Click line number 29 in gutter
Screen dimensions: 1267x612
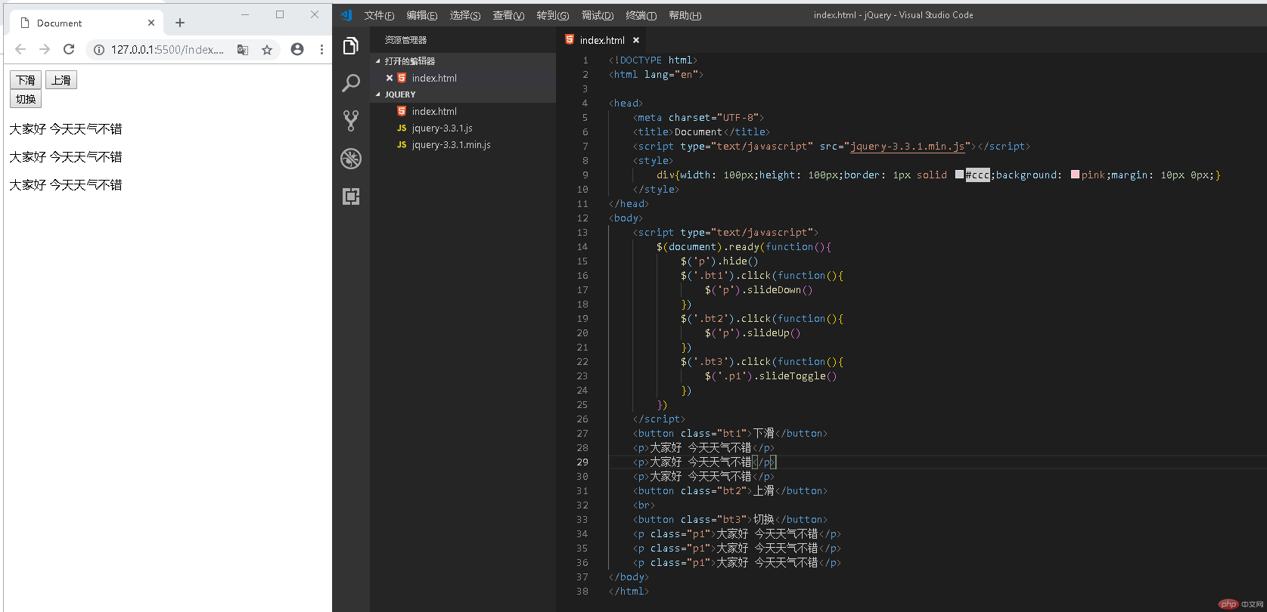(x=582, y=462)
